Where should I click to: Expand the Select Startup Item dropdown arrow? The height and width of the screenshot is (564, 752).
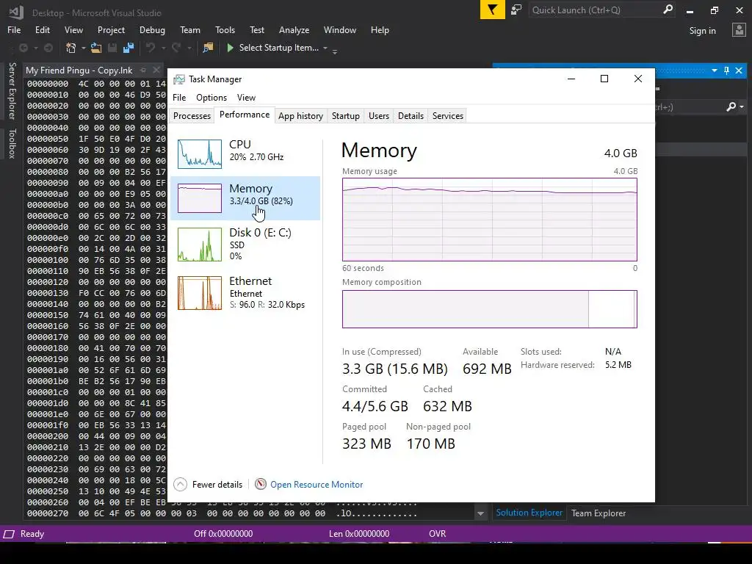point(325,48)
